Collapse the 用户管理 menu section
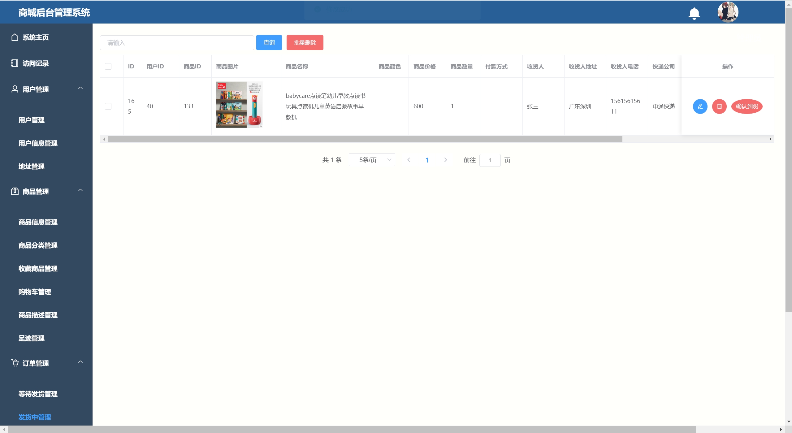Image resolution: width=792 pixels, height=433 pixels. (80, 88)
